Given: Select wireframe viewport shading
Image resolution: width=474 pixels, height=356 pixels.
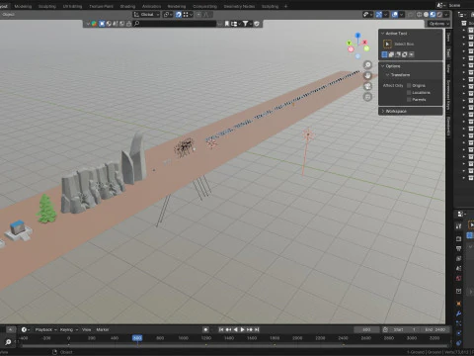Looking at the screenshot, I should click(420, 15).
